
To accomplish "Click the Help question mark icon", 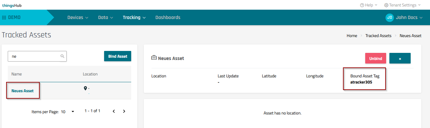I will click(362, 5).
